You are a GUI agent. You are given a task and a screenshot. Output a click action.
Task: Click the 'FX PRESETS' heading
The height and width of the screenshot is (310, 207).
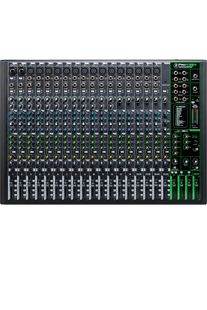point(180,106)
